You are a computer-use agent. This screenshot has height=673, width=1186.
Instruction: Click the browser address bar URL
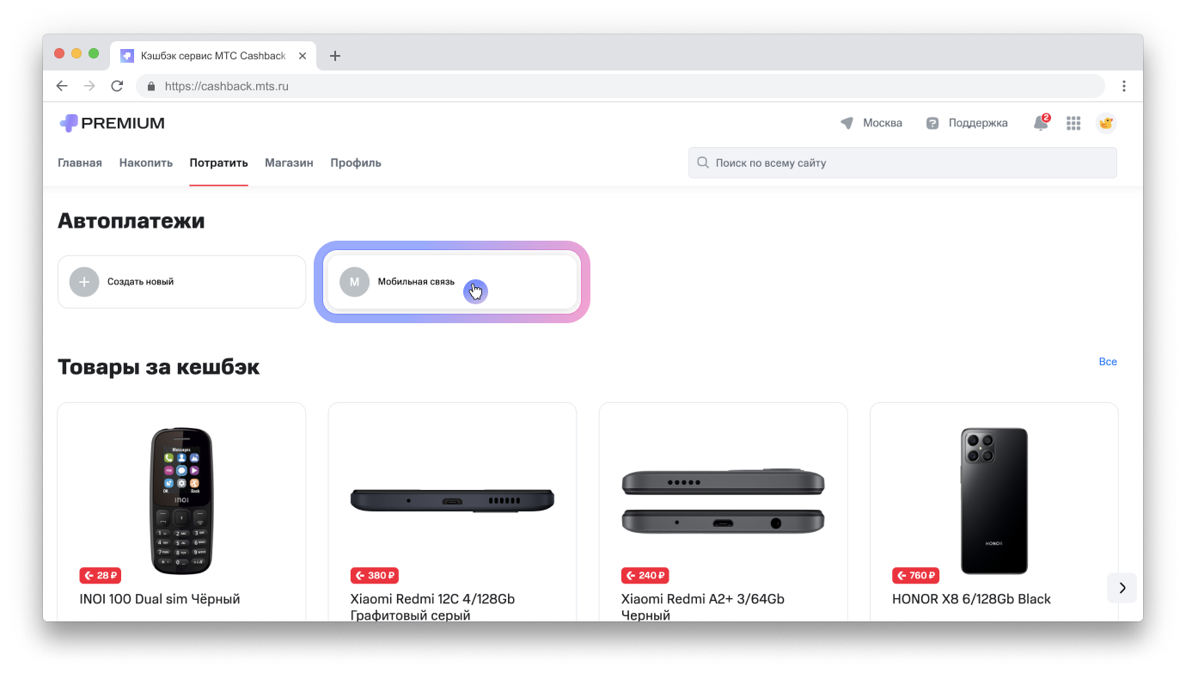pos(227,86)
